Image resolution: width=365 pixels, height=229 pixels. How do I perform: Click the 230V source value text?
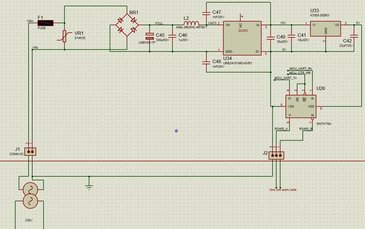pyautogui.click(x=29, y=220)
